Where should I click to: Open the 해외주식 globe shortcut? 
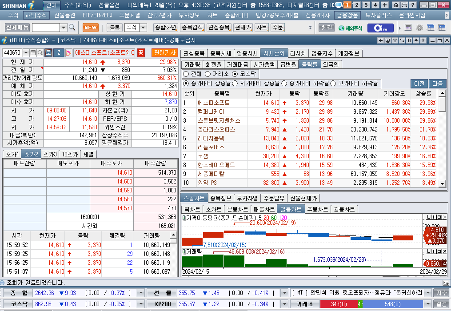(350, 28)
